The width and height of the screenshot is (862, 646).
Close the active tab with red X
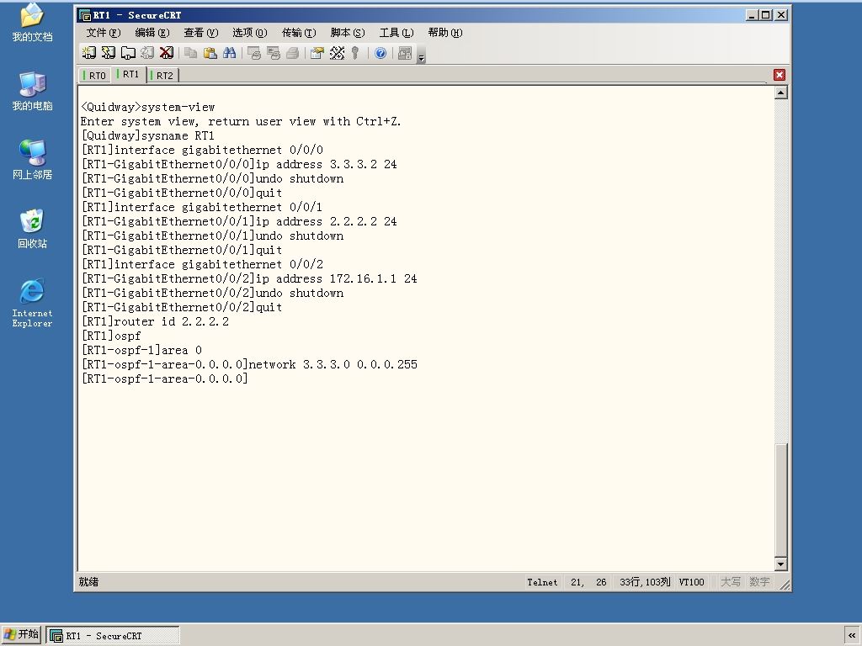(780, 75)
